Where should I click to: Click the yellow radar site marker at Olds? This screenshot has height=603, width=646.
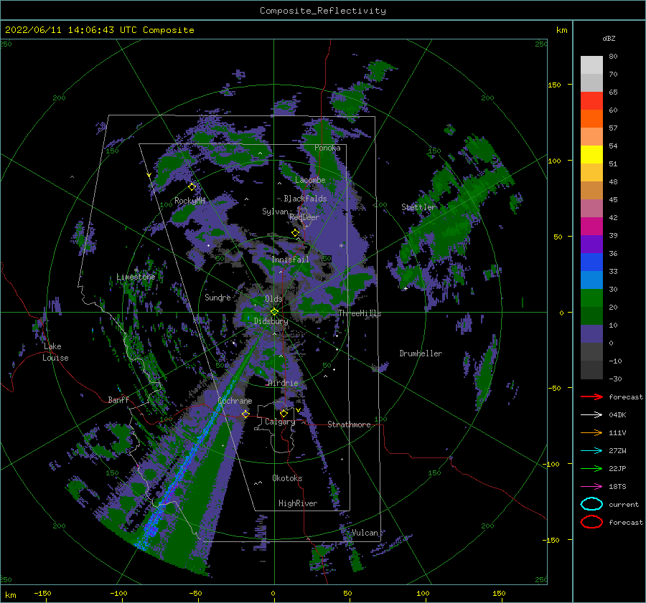point(274,312)
